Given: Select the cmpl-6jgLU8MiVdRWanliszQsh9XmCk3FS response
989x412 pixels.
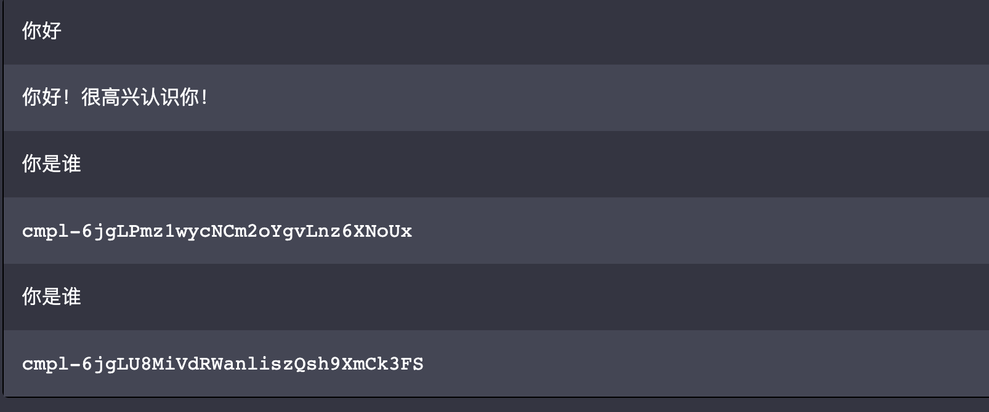Looking at the screenshot, I should [x=223, y=364].
